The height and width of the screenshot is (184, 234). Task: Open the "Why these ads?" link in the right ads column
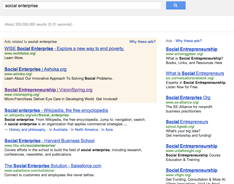tap(188, 41)
